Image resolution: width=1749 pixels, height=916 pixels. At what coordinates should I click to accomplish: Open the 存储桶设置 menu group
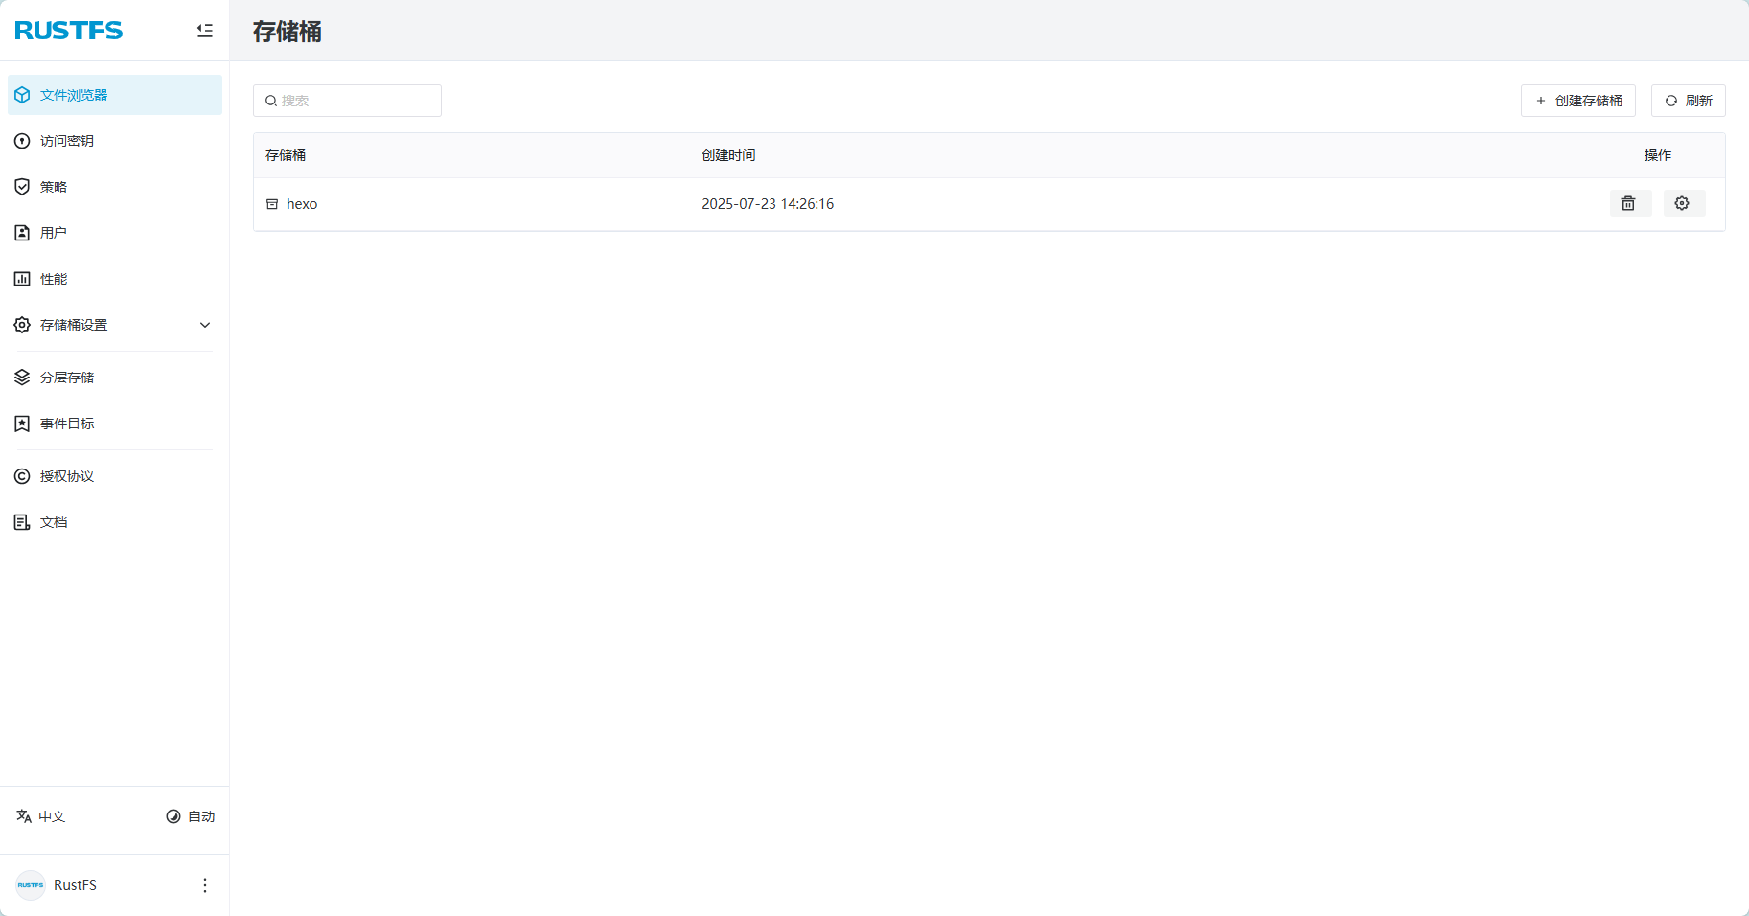[74, 325]
